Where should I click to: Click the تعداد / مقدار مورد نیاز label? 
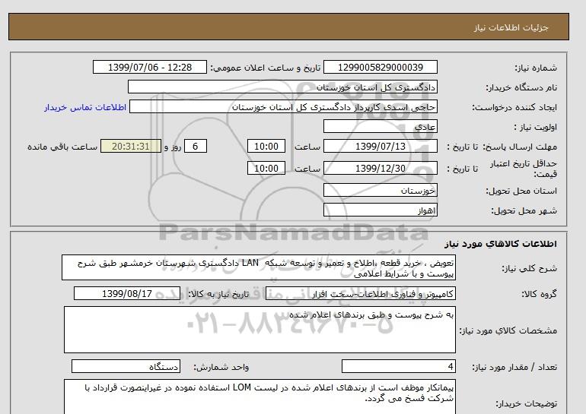(514, 368)
